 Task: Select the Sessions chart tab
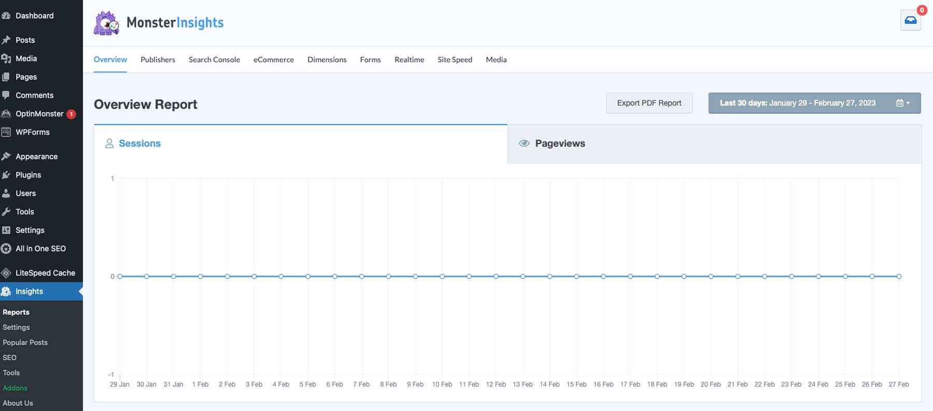click(139, 143)
